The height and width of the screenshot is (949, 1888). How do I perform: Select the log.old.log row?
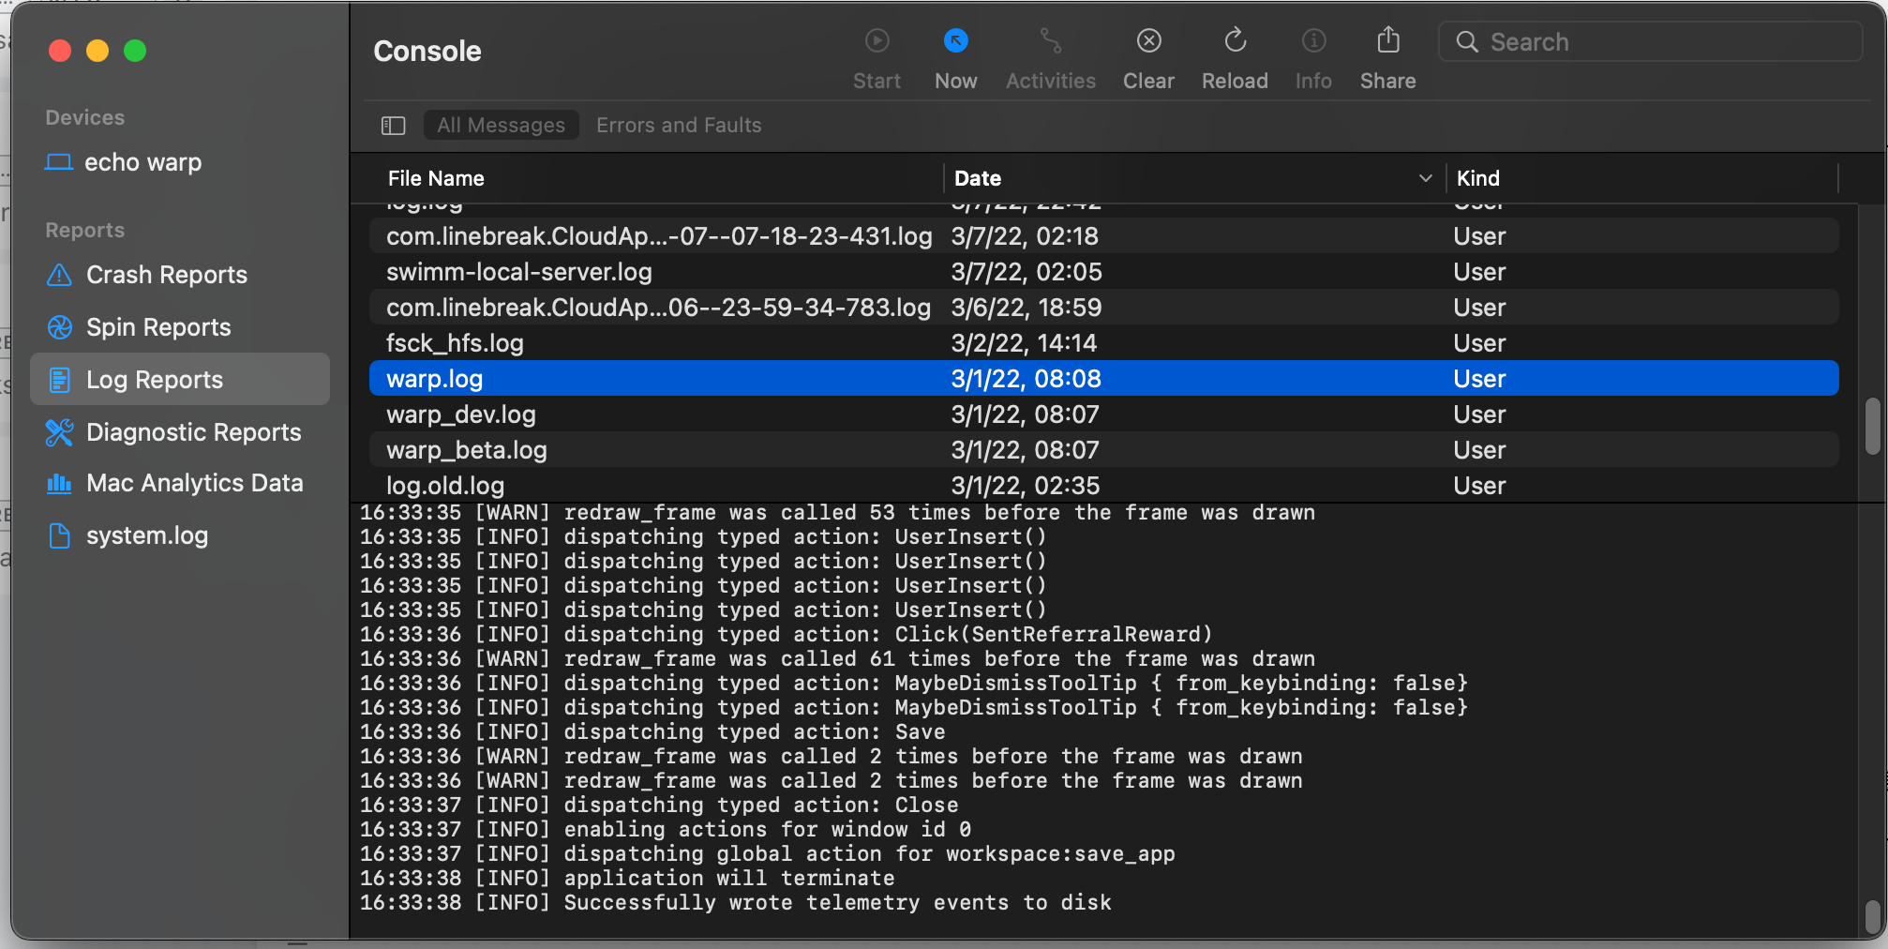click(1103, 486)
